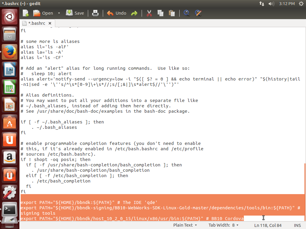Viewport: 306px width, 229px height.
Task: Print the document with the printer icon
Action: tap(95, 13)
